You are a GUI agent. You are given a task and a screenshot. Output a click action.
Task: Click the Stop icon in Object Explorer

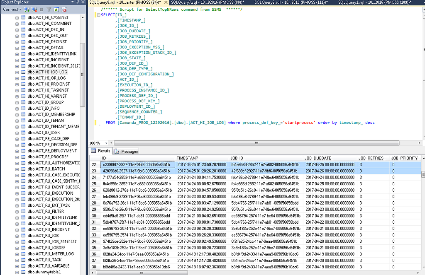pos(42,10)
